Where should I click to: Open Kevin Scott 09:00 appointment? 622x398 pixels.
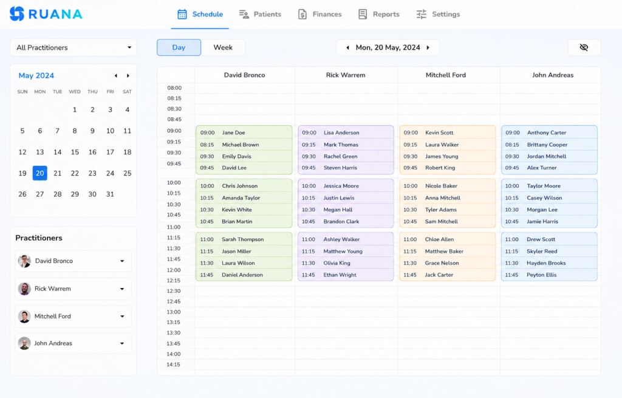tap(448, 132)
